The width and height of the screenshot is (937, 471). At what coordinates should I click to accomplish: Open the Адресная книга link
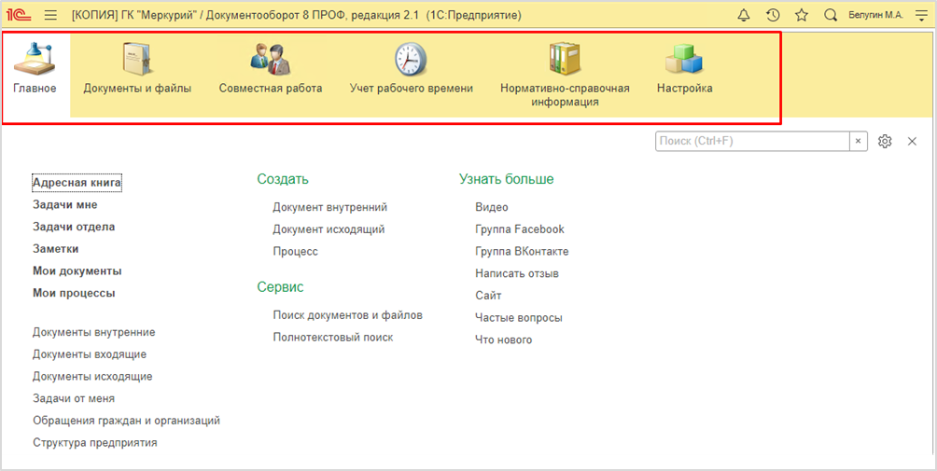click(x=77, y=183)
